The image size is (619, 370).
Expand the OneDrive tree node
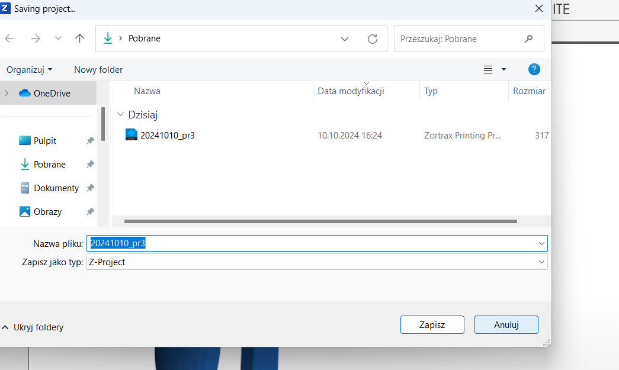pos(7,93)
